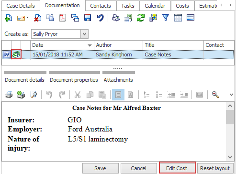Screen dimensions: 236x174
Task: Click the PDF export icon
Action: 63,18
